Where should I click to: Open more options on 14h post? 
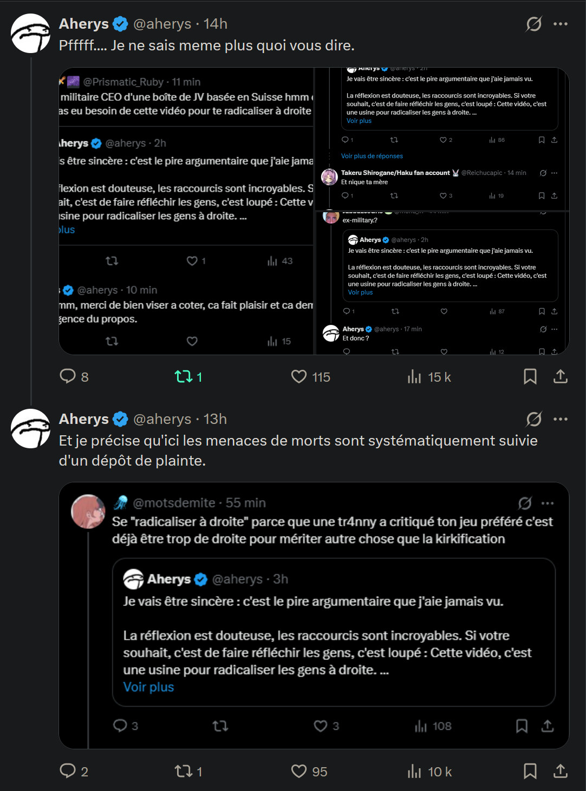coord(561,24)
